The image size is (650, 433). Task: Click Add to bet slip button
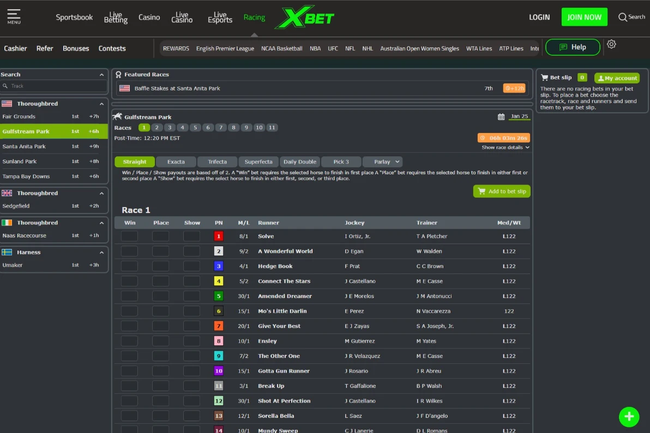coord(502,192)
